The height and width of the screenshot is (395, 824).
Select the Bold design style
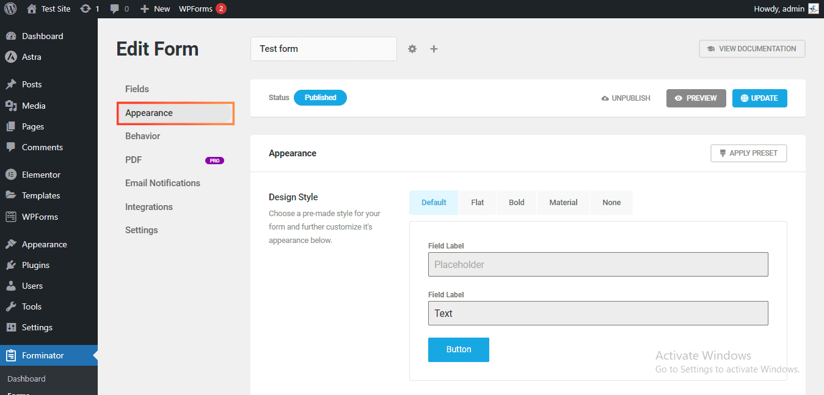pos(516,202)
